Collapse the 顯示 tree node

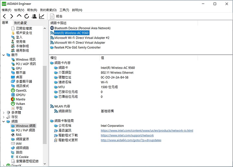[x=4, y=55]
